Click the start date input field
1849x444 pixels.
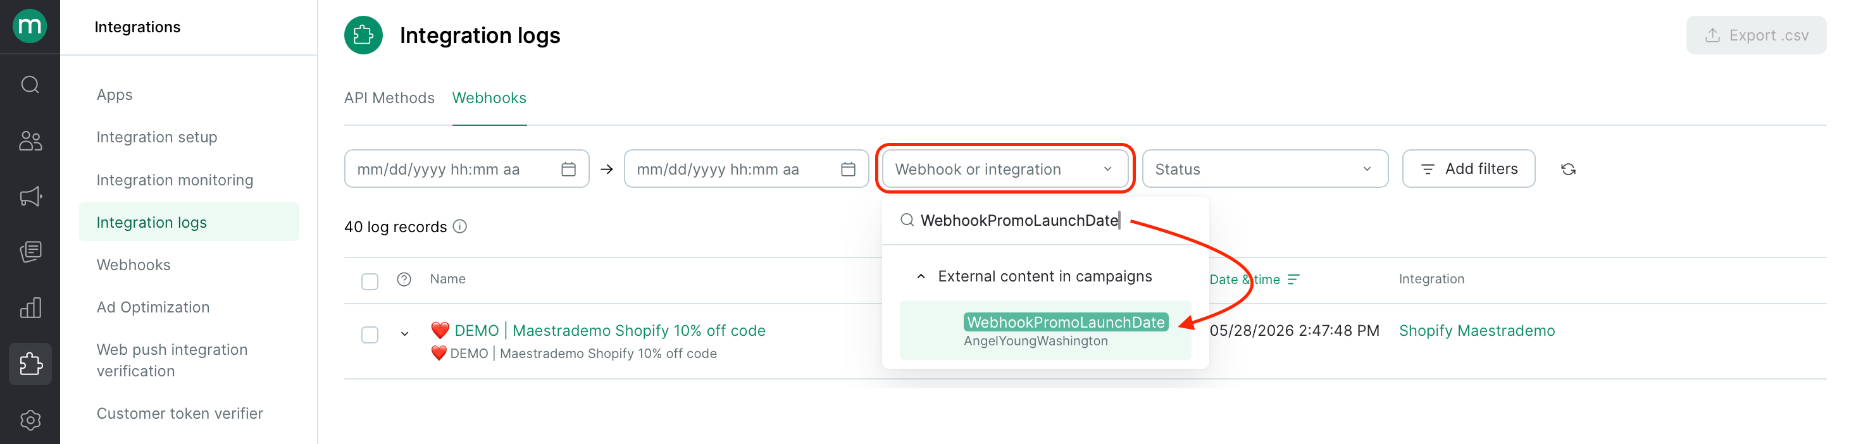pyautogui.click(x=466, y=170)
